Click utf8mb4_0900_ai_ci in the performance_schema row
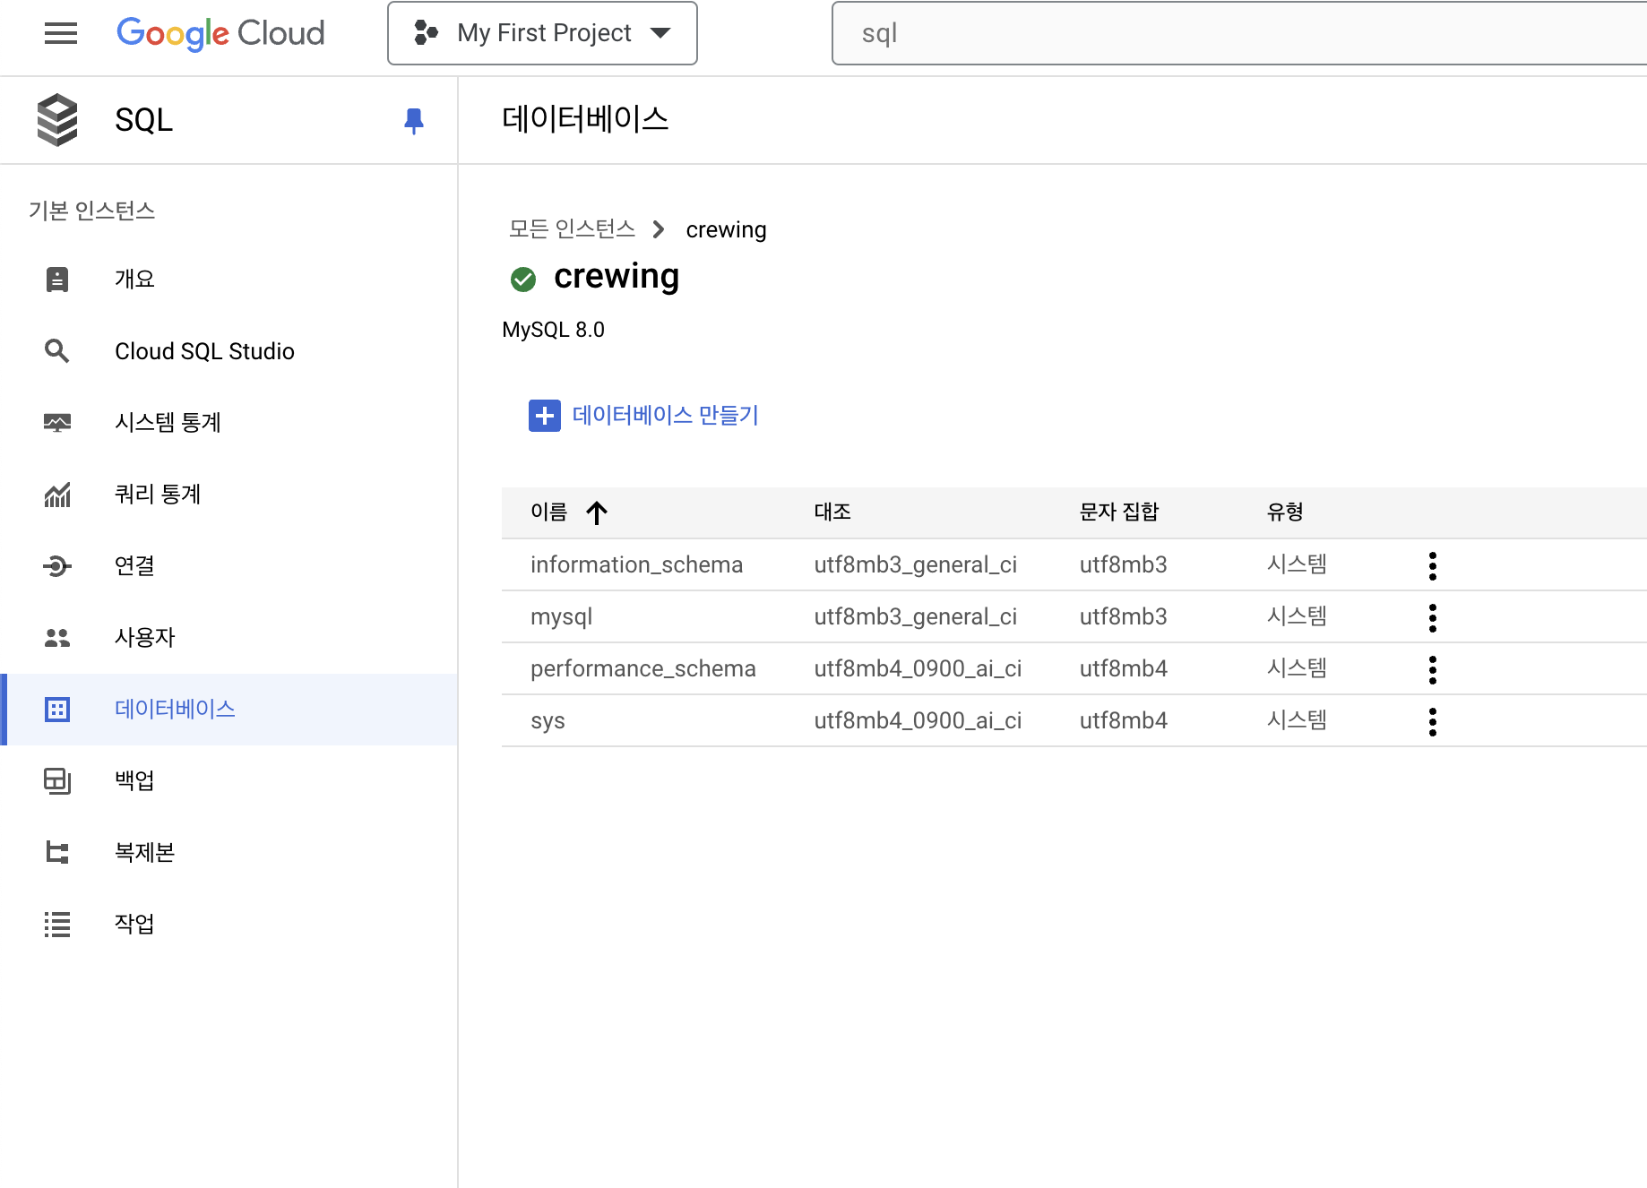The height and width of the screenshot is (1188, 1647). tap(918, 668)
